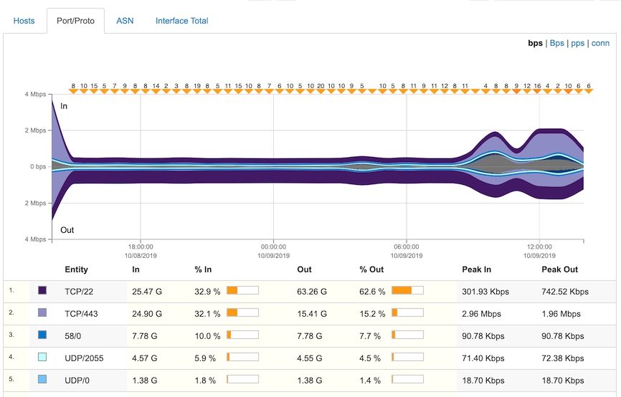Toggle the blue 58/0 color swatch
This screenshot has width=621, height=397.
(42, 335)
